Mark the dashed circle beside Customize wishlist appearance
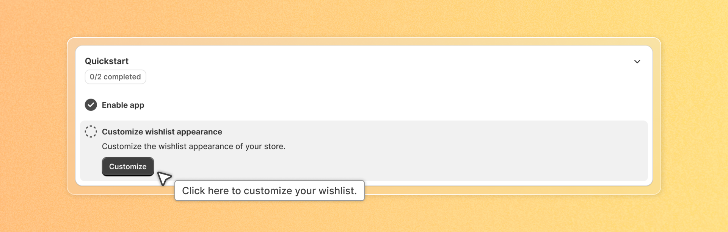 tap(91, 132)
